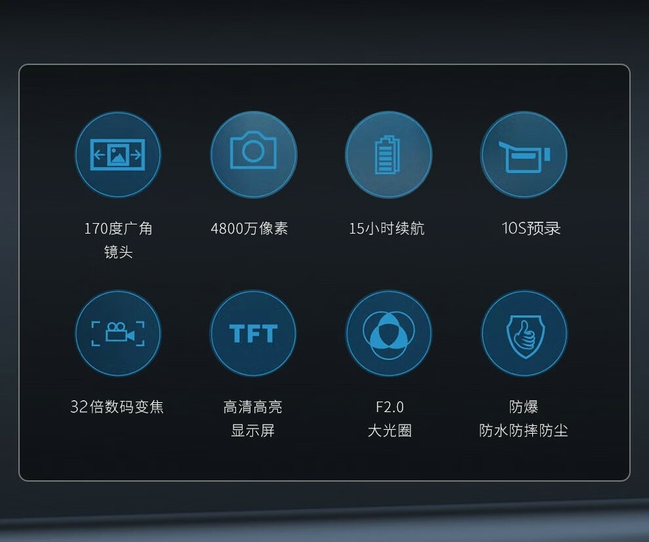Click the battery endurance icon
Viewport: 649px width, 542px height.
[x=388, y=155]
